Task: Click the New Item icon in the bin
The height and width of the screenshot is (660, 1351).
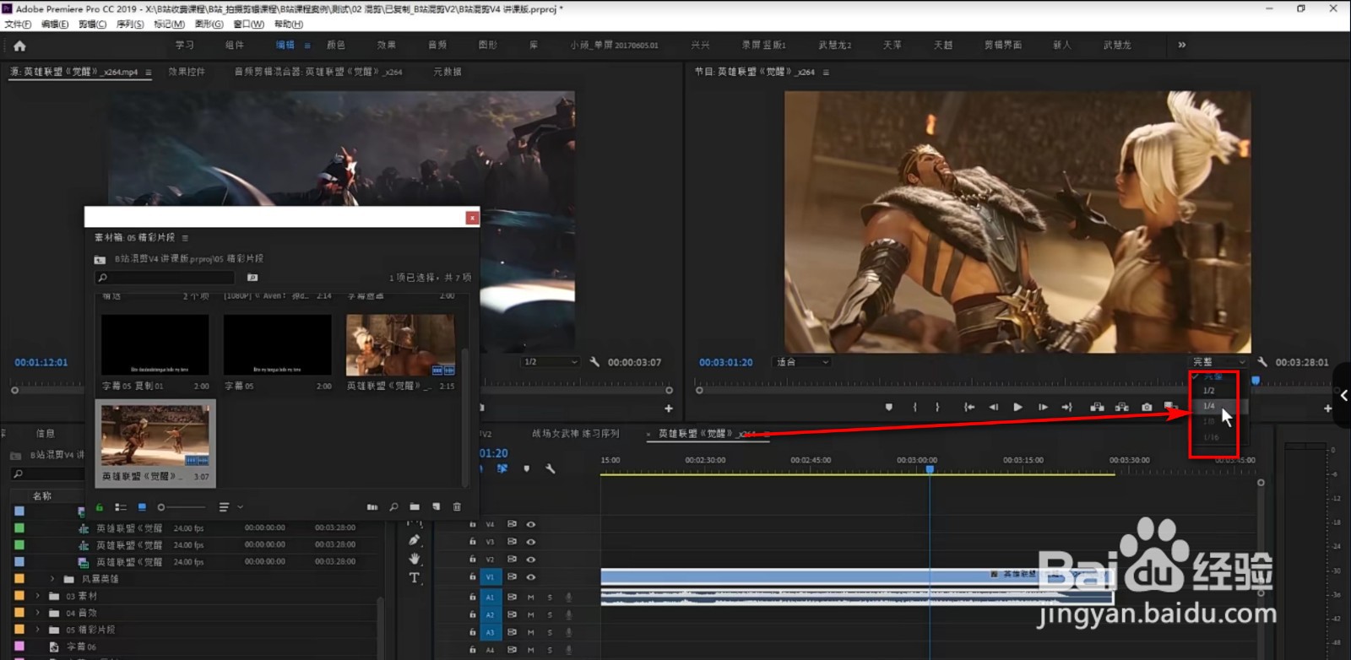Action: pyautogui.click(x=436, y=507)
